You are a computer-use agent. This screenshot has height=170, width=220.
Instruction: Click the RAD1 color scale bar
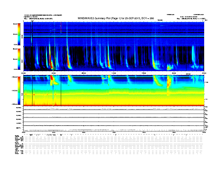point(19,59)
